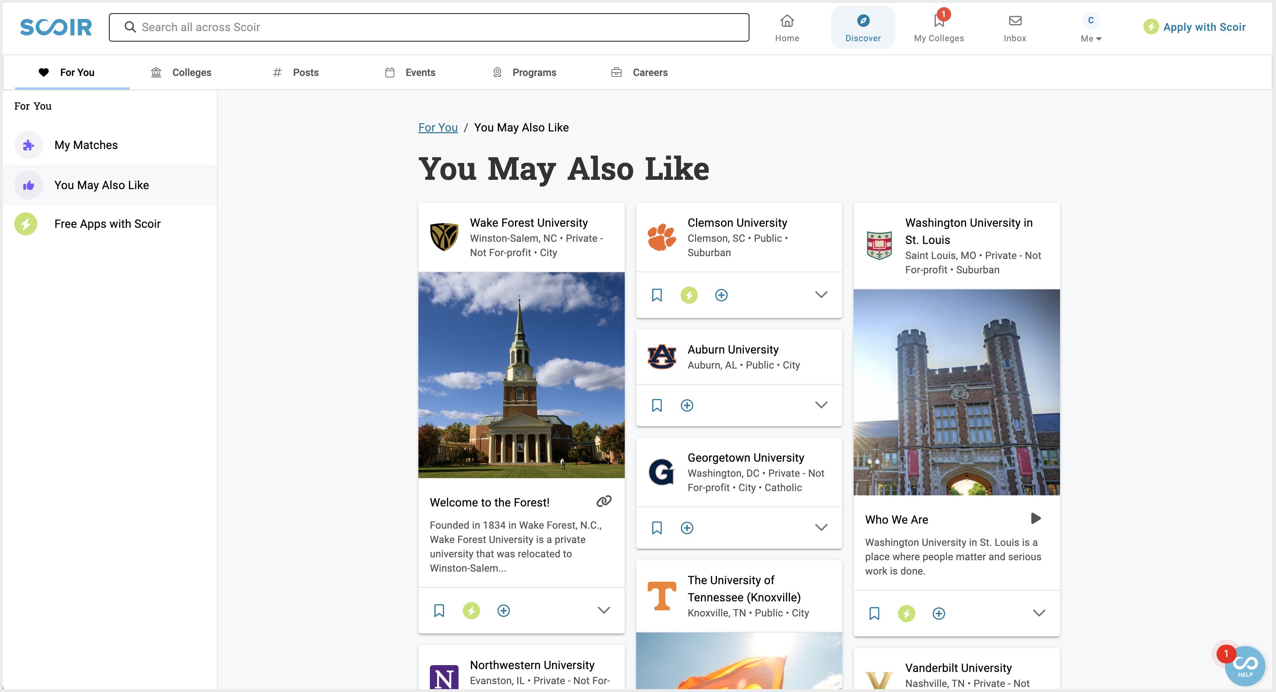This screenshot has height=692, width=1276.
Task: Select You May Also Like sidebar item
Action: [110, 185]
